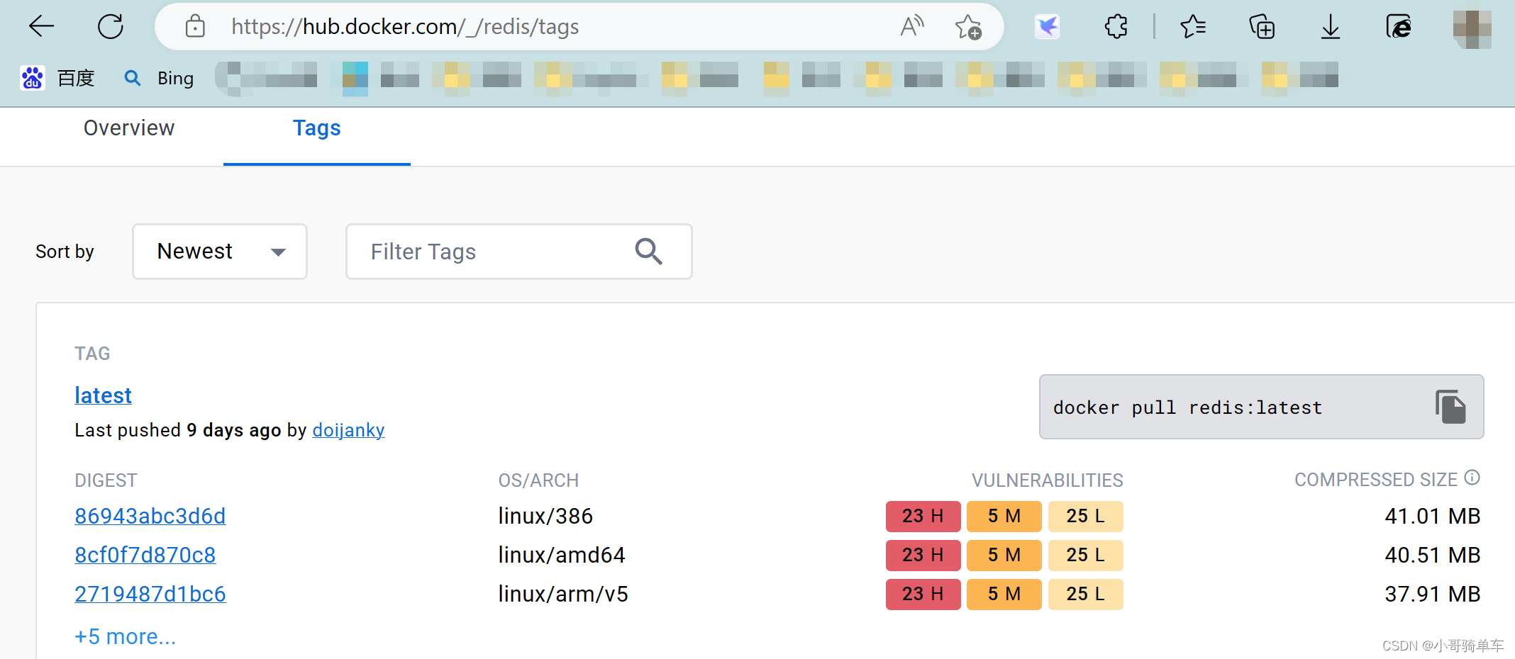This screenshot has width=1515, height=659.
Task: Select the linux/386 architecture text
Action: [x=545, y=516]
